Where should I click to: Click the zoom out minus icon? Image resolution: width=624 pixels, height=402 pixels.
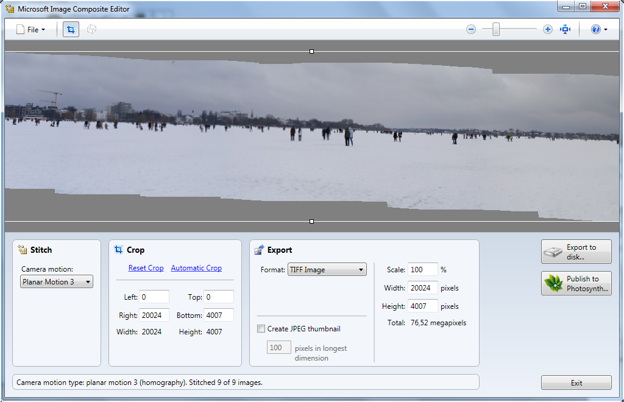tap(471, 29)
